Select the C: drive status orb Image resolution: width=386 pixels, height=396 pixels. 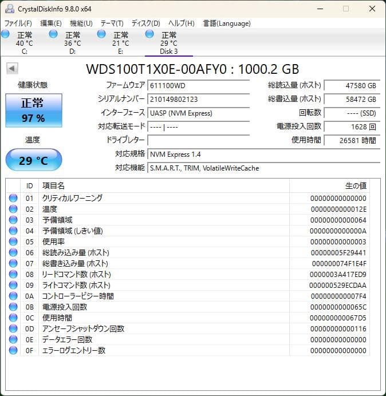(x=5, y=34)
